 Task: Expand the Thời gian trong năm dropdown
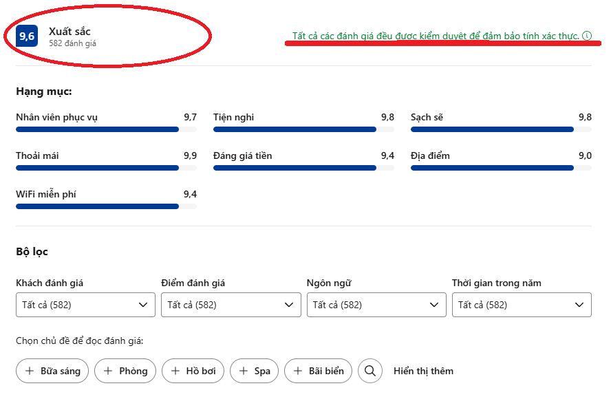coord(522,305)
